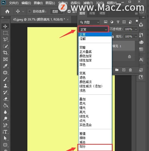Select the Vertical Type tool
This screenshot has height=151, width=149.
coord(5,132)
